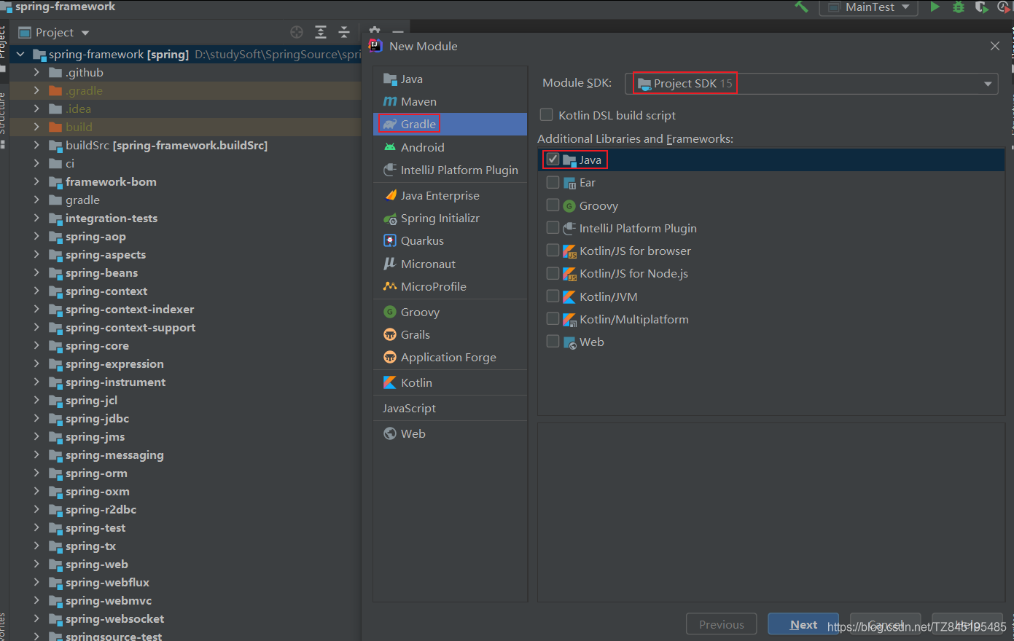The width and height of the screenshot is (1014, 641).
Task: Enable Kotlin DSL build script checkbox
Action: coord(546,114)
